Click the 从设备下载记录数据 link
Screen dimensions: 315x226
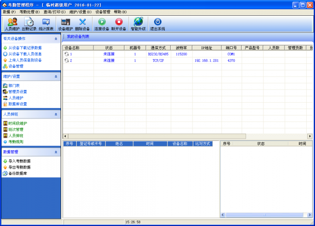click(25, 48)
